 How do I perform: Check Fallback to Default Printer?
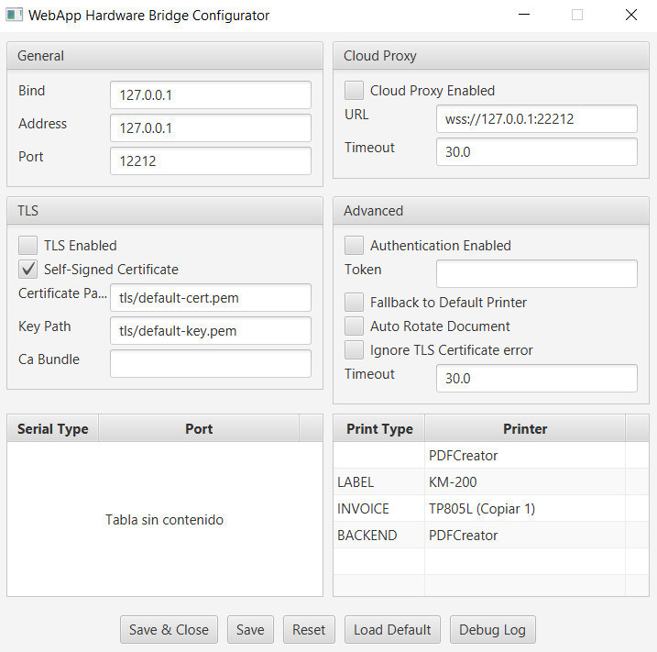[x=355, y=303]
